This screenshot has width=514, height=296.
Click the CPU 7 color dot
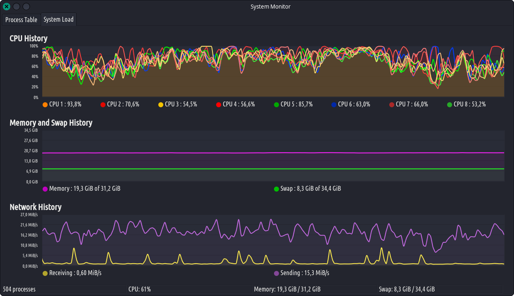point(392,104)
